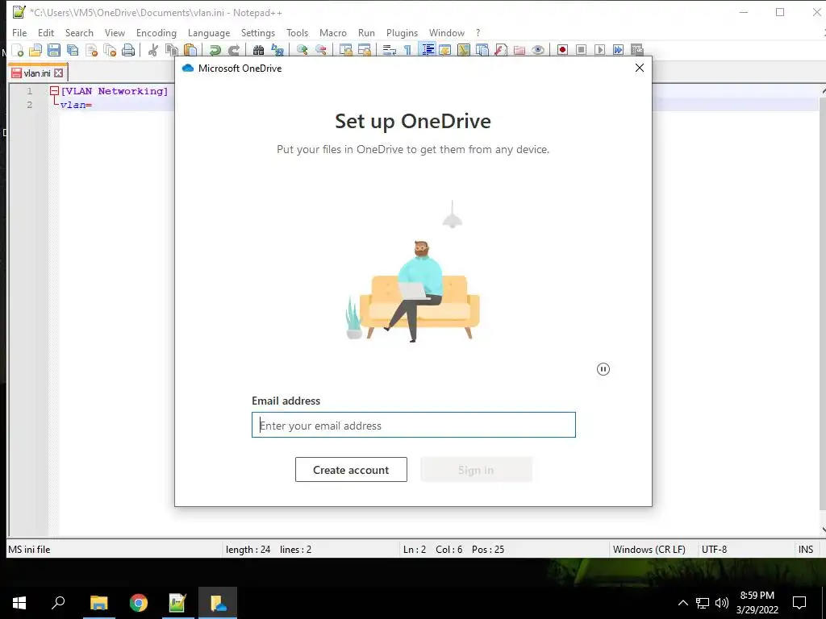This screenshot has height=619, width=826.
Task: Click the macro Playback icon
Action: pyautogui.click(x=599, y=50)
